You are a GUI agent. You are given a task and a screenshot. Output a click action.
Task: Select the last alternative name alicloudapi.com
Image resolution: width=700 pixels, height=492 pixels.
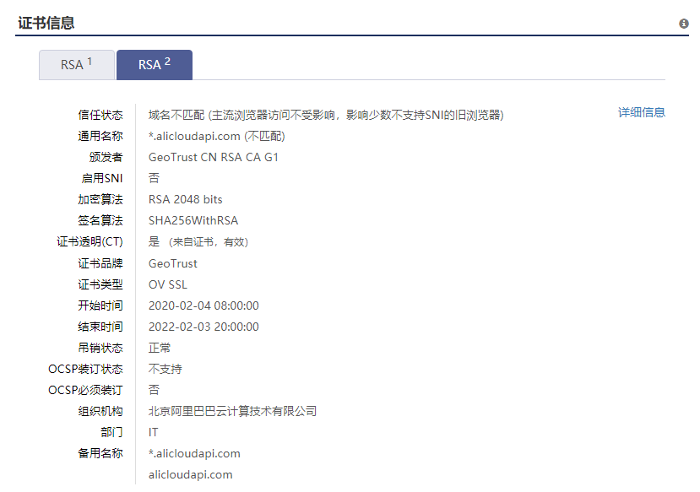191,474
